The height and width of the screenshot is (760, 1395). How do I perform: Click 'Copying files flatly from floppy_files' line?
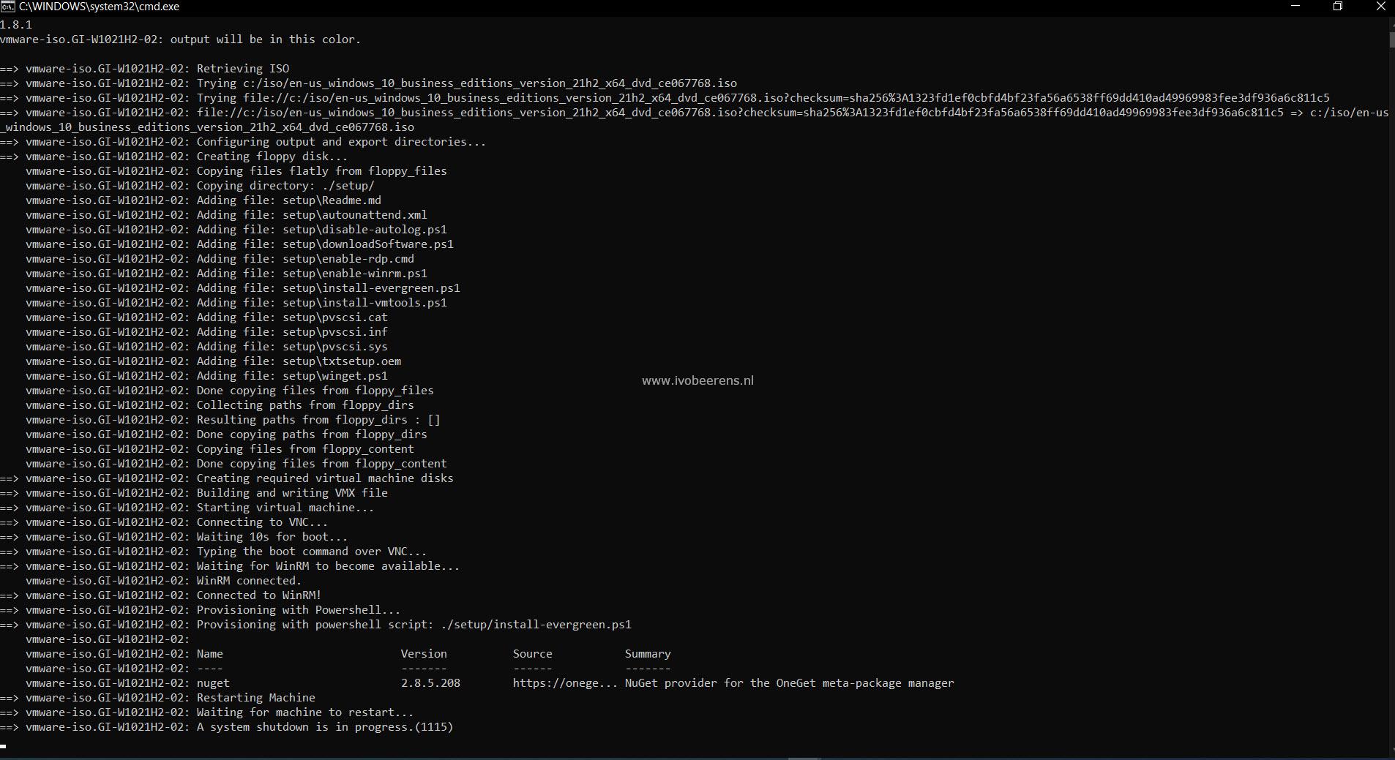[x=321, y=171]
